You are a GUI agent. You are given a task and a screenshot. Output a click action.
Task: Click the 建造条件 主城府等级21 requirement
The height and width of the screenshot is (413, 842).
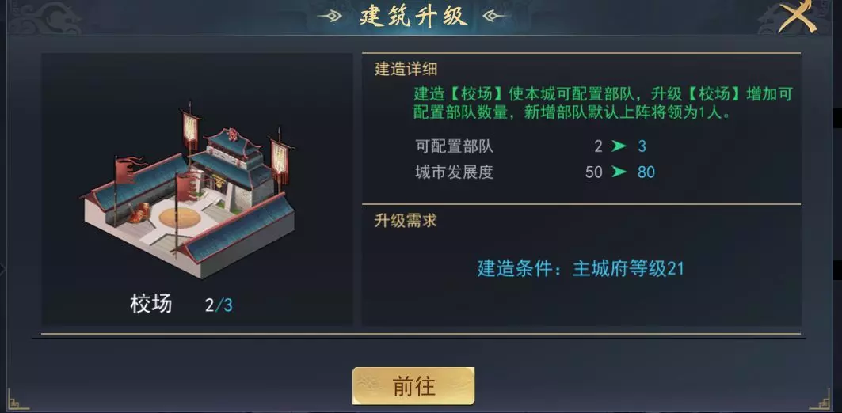pos(581,268)
